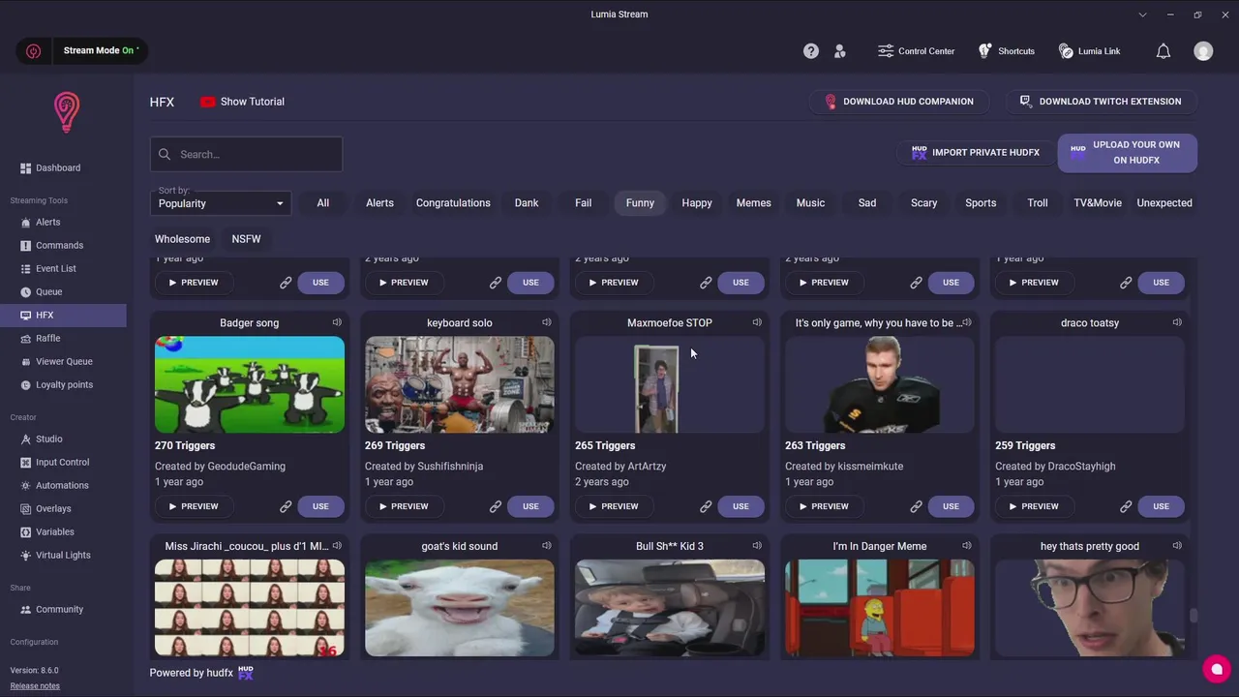Open the Sort by Popularity dropdown
This screenshot has height=697, width=1239.
point(221,202)
